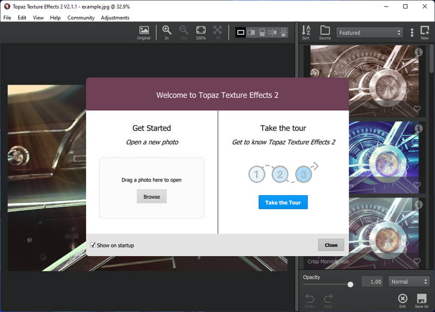Image resolution: width=435 pixels, height=312 pixels.
Task: Favorite the blue preset with heart
Action: point(417,185)
